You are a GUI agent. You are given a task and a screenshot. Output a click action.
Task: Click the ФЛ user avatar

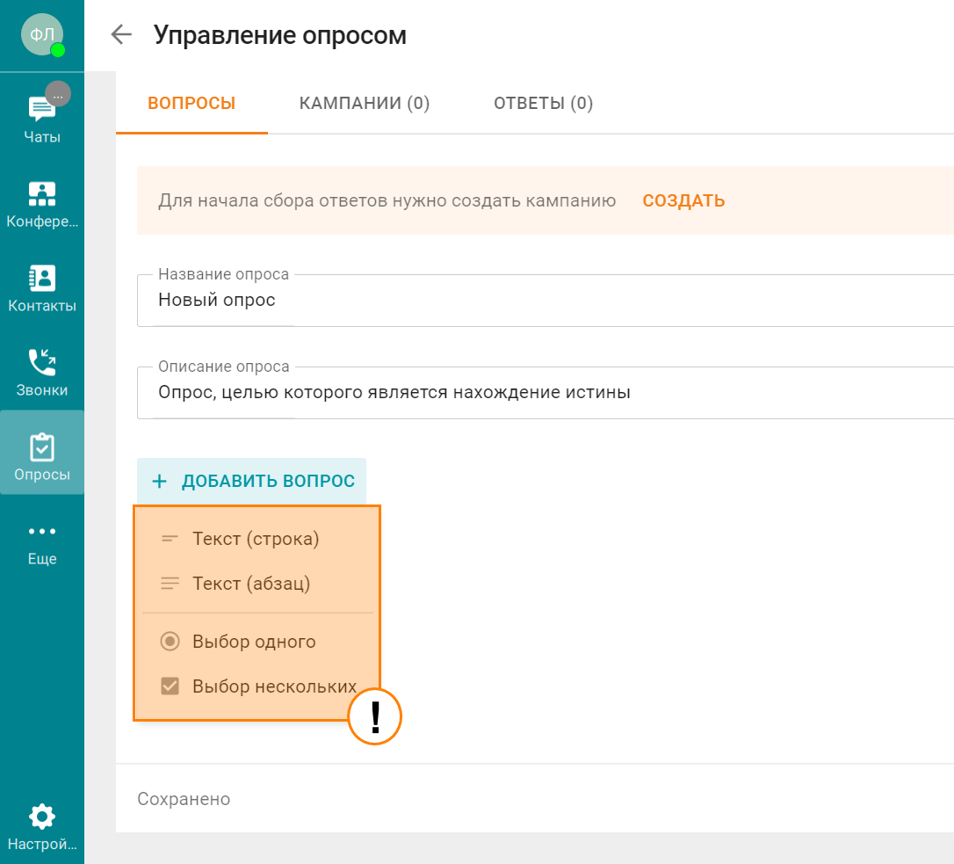(42, 34)
